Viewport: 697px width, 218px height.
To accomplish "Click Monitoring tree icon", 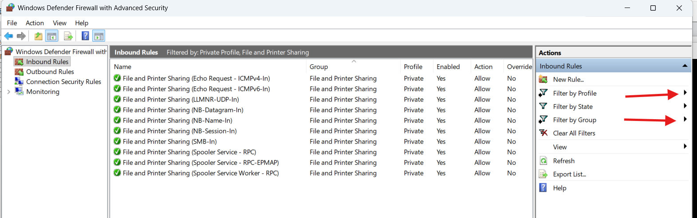I will [x=19, y=91].
